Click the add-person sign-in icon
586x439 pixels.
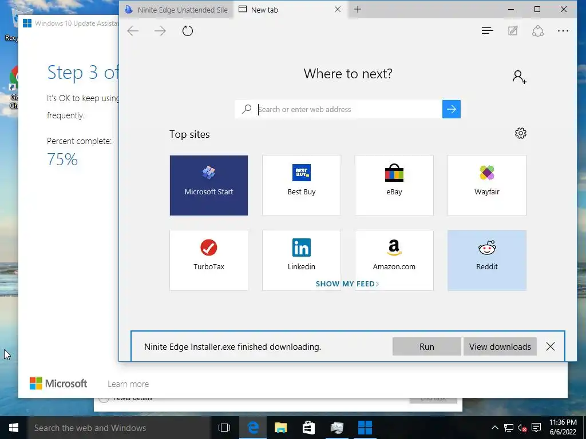(x=519, y=77)
